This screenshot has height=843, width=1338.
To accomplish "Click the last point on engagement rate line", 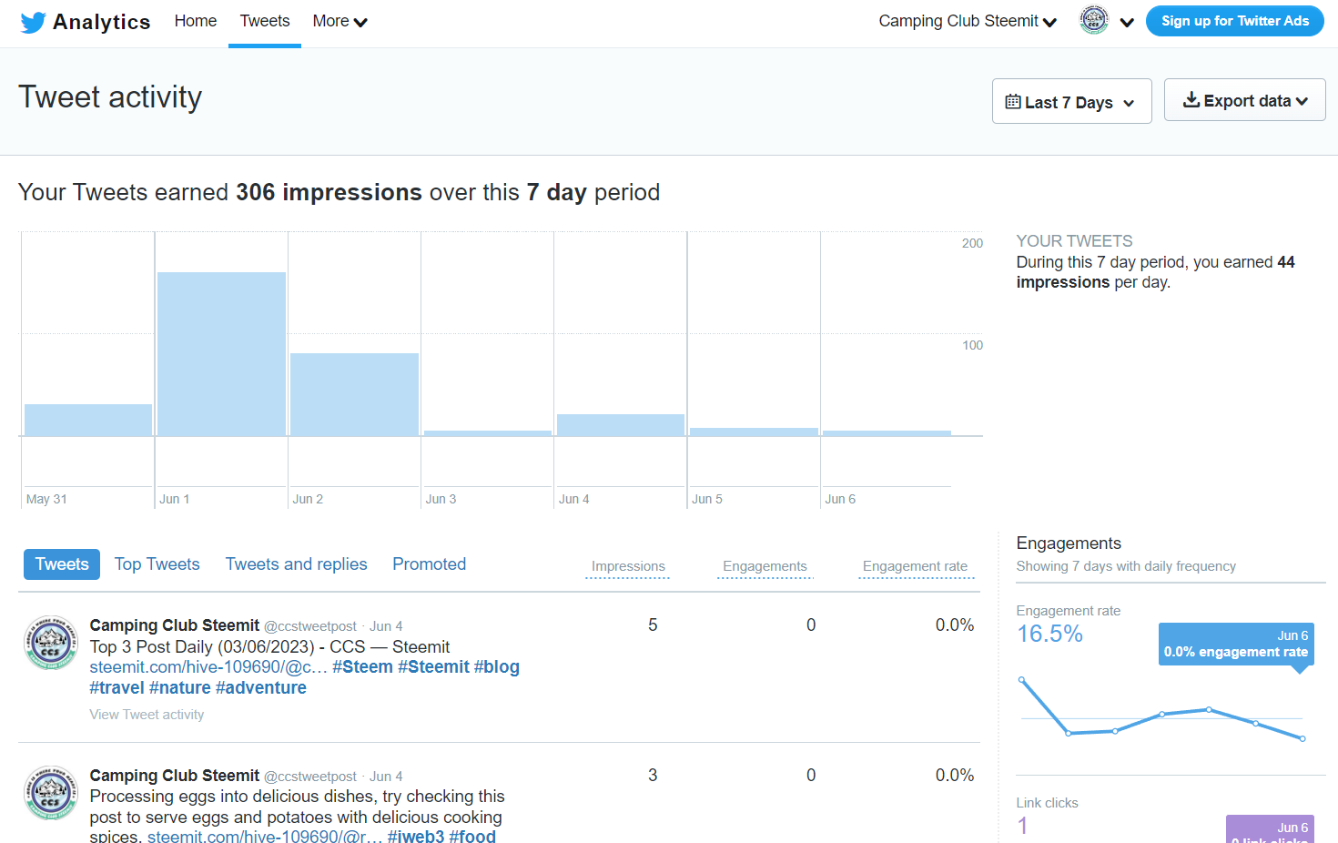I will (x=1303, y=738).
